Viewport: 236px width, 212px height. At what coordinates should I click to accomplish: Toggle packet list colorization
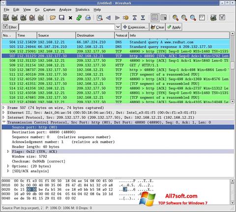click(155, 18)
